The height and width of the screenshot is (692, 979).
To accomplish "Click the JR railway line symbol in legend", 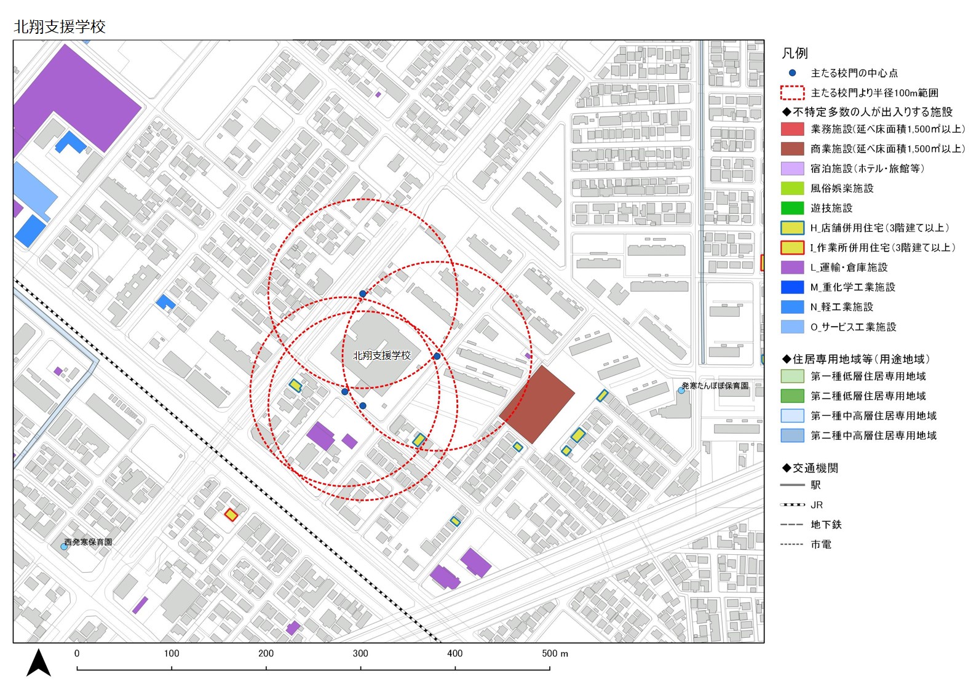I will pos(792,505).
